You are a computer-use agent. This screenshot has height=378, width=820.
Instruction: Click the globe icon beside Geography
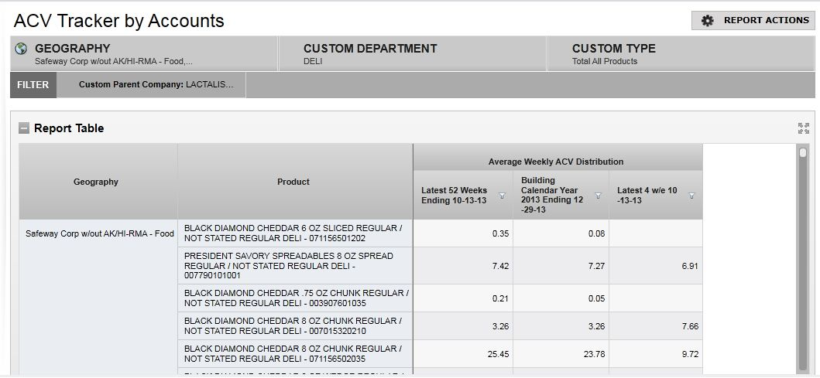[x=22, y=49]
